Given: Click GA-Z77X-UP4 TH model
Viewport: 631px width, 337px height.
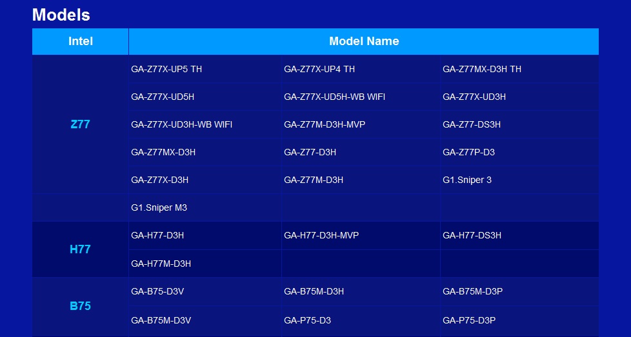Looking at the screenshot, I should tap(319, 69).
